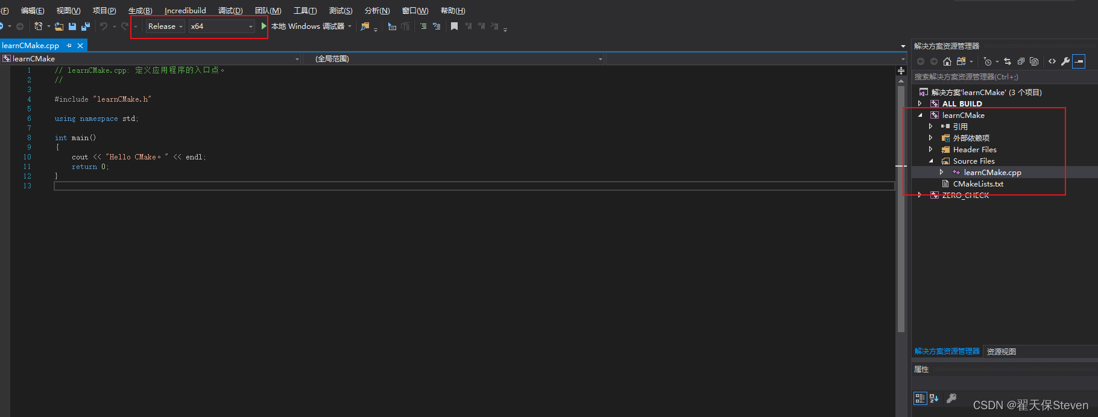Image resolution: width=1098 pixels, height=417 pixels.
Task: Open the local Windows debugger dropdown arrow
Action: pos(350,26)
